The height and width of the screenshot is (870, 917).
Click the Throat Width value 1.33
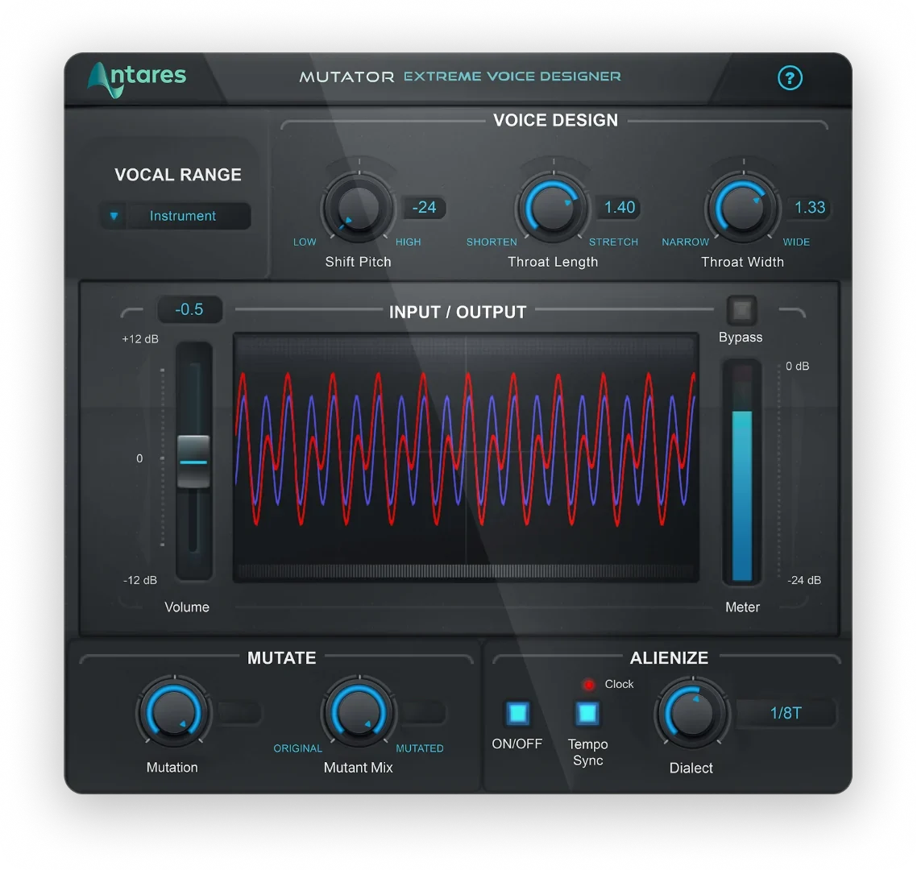pos(809,208)
